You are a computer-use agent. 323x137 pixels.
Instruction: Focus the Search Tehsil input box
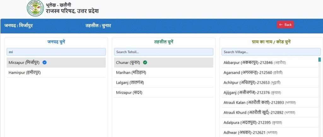[163, 52]
